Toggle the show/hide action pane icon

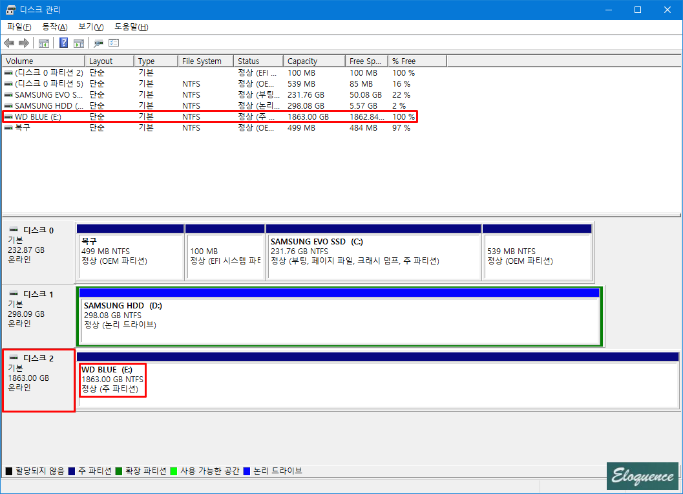tap(79, 43)
